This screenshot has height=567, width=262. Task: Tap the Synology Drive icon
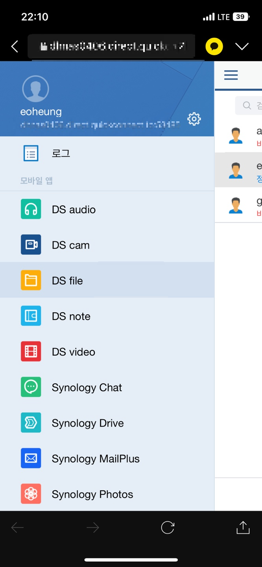pos(31,423)
